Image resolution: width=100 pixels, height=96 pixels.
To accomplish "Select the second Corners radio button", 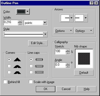I will click(9, 66).
